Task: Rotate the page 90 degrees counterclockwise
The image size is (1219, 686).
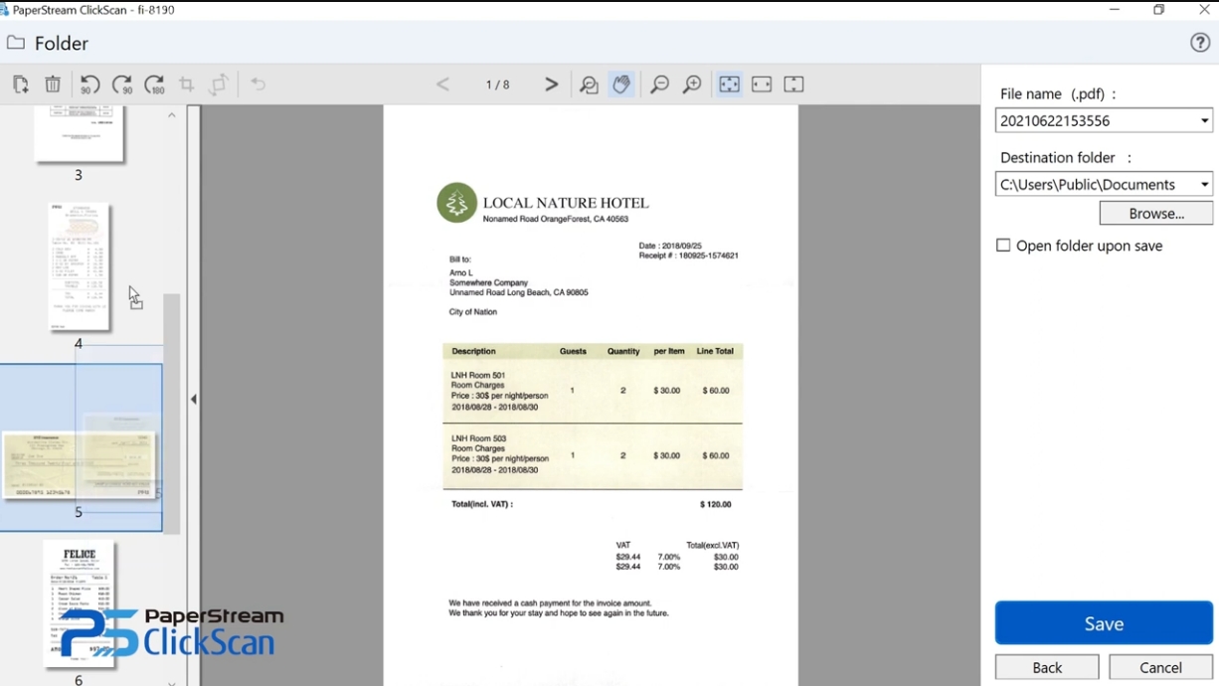Action: tap(88, 85)
